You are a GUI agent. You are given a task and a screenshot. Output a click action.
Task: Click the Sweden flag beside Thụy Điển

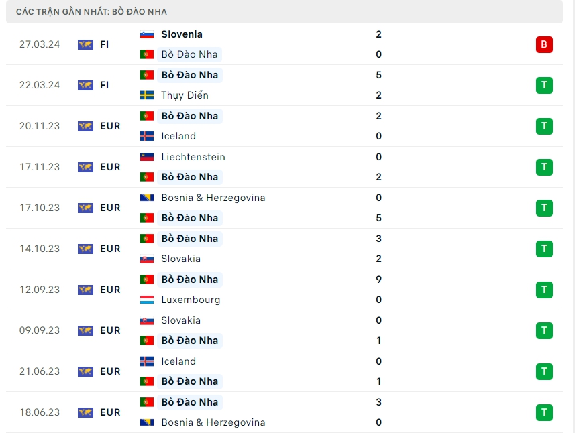click(147, 95)
